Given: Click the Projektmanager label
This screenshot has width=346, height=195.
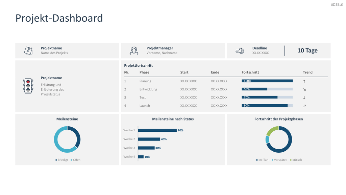Looking at the screenshot, I should pyautogui.click(x=160, y=48).
